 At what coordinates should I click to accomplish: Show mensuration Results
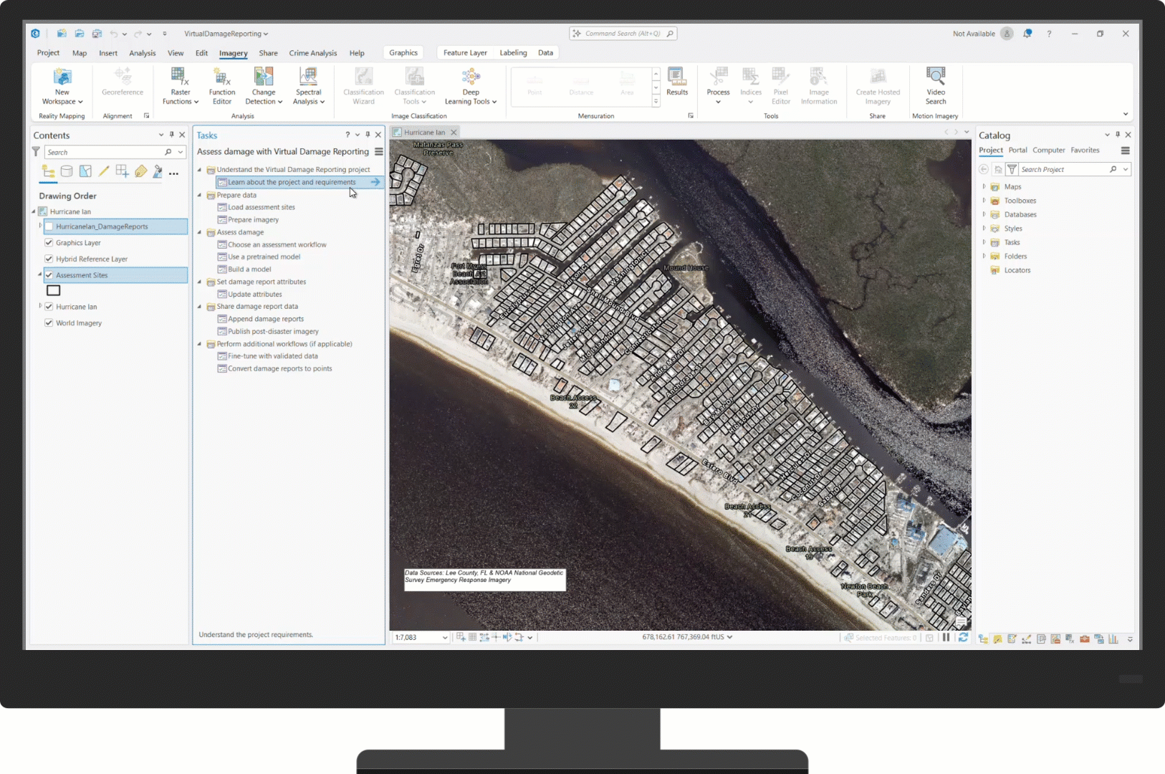click(x=677, y=82)
